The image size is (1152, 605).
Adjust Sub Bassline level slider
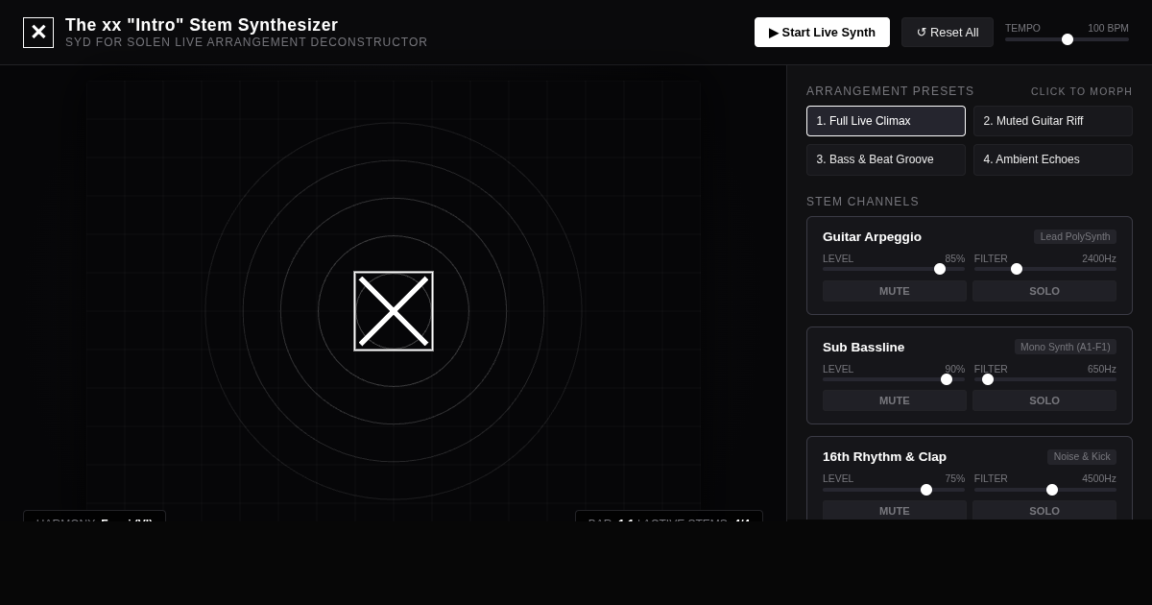(894, 379)
